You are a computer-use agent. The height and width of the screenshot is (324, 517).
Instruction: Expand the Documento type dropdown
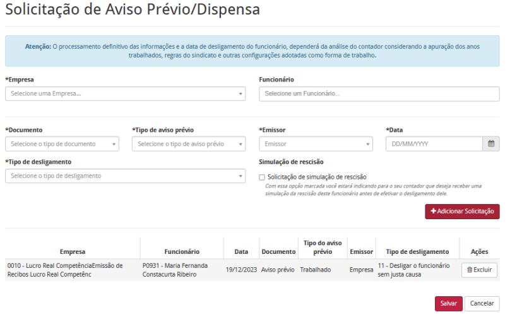point(62,144)
